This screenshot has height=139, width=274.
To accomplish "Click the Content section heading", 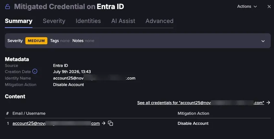I will click(15, 96).
